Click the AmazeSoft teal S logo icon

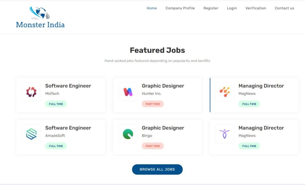pos(31,134)
